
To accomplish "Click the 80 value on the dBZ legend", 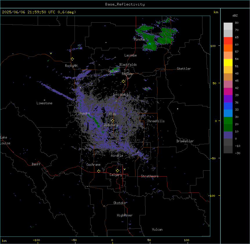I will [237, 23].
